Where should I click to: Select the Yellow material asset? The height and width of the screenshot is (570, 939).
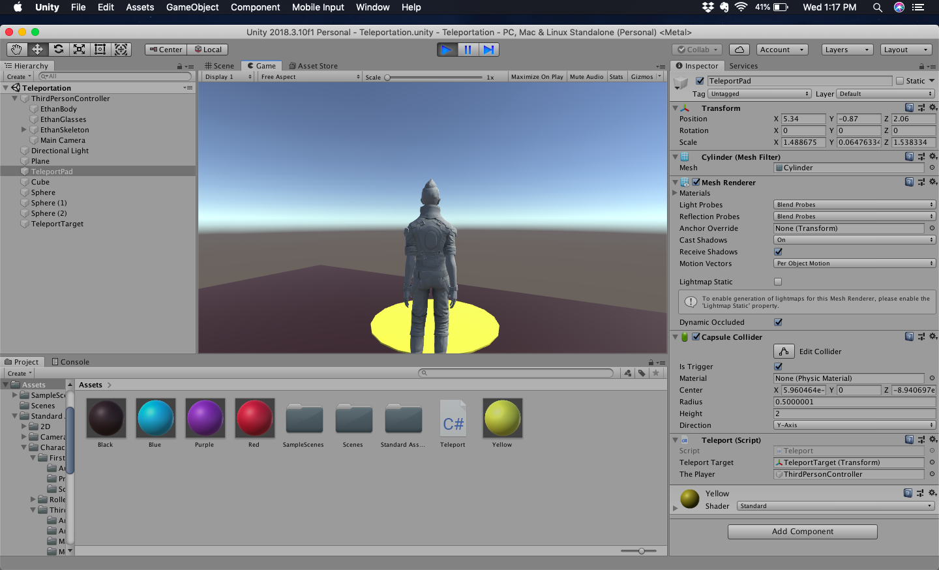[502, 418]
